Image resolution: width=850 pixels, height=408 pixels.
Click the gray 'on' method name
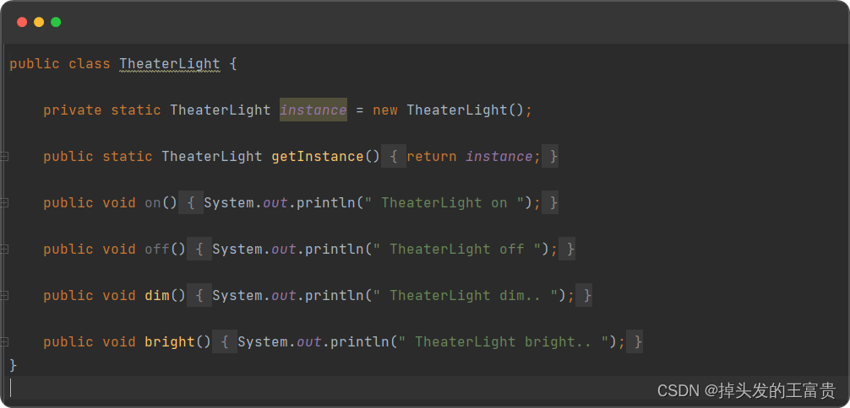[153, 203]
